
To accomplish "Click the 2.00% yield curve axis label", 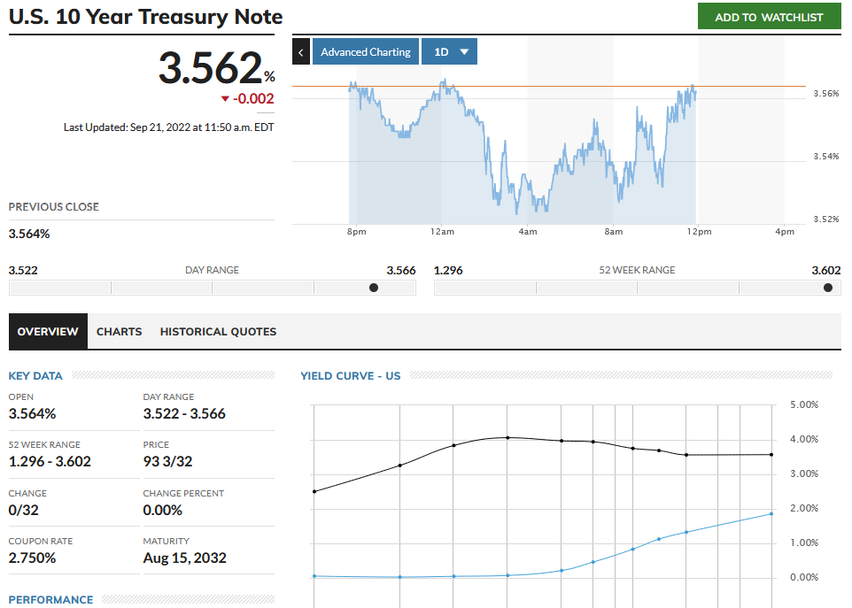I will tap(804, 508).
